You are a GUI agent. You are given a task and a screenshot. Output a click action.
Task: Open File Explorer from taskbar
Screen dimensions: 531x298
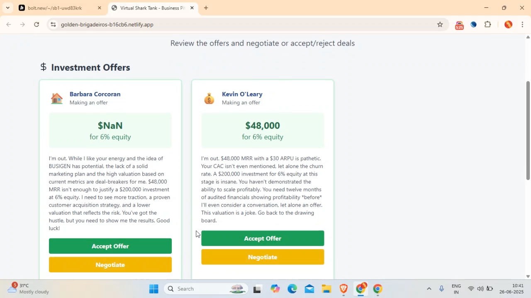point(326,289)
